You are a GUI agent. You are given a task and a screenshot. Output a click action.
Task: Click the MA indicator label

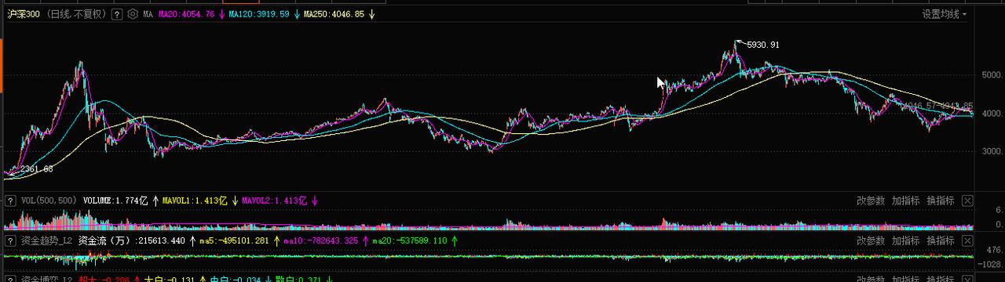tap(148, 14)
